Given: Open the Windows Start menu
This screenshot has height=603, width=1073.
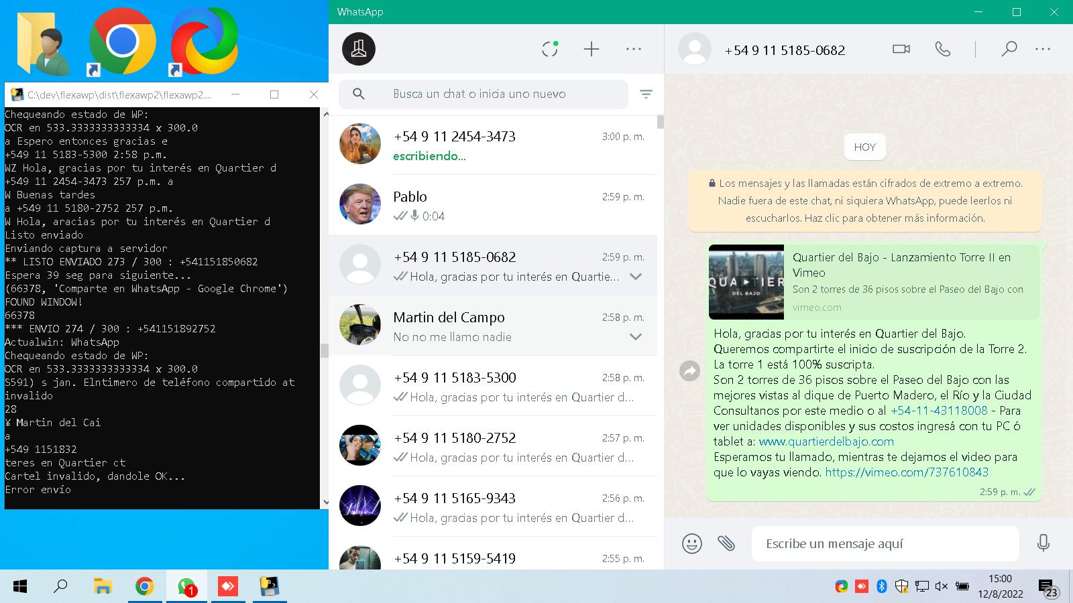Looking at the screenshot, I should click(x=20, y=587).
